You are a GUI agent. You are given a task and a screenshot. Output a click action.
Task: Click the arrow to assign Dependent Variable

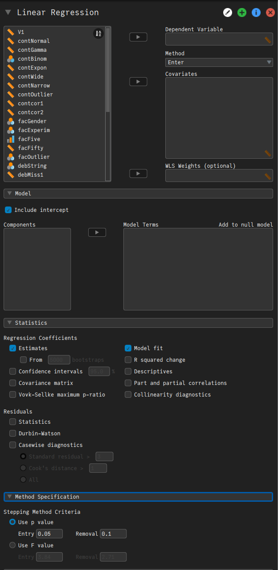138,37
